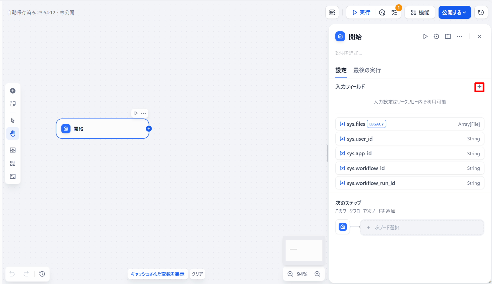Image resolution: width=492 pixels, height=284 pixels.
Task: Switch to hand pan mode
Action: click(x=13, y=134)
